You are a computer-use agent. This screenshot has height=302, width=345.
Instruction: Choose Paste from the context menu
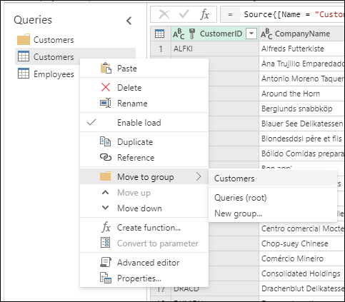pyautogui.click(x=144, y=69)
